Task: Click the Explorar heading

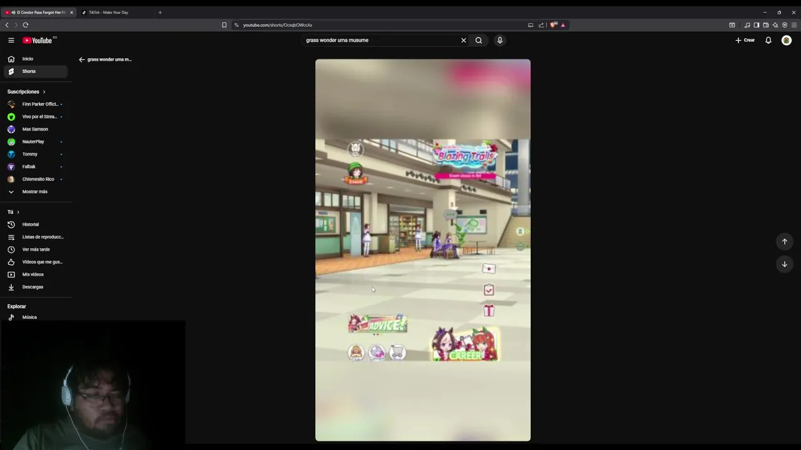Action: click(x=16, y=307)
